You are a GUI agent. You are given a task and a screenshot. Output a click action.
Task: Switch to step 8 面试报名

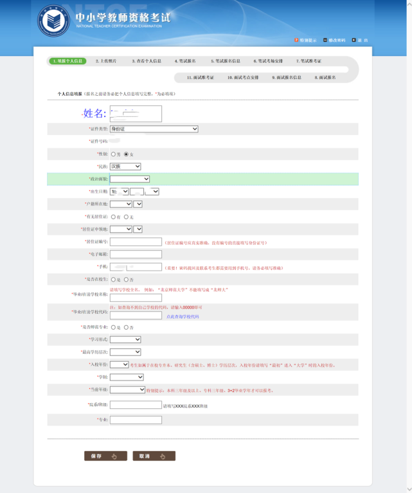pos(325,77)
